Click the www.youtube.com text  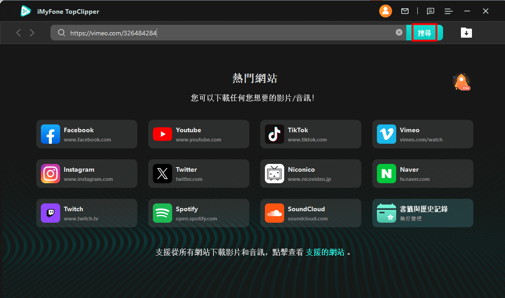click(x=198, y=140)
